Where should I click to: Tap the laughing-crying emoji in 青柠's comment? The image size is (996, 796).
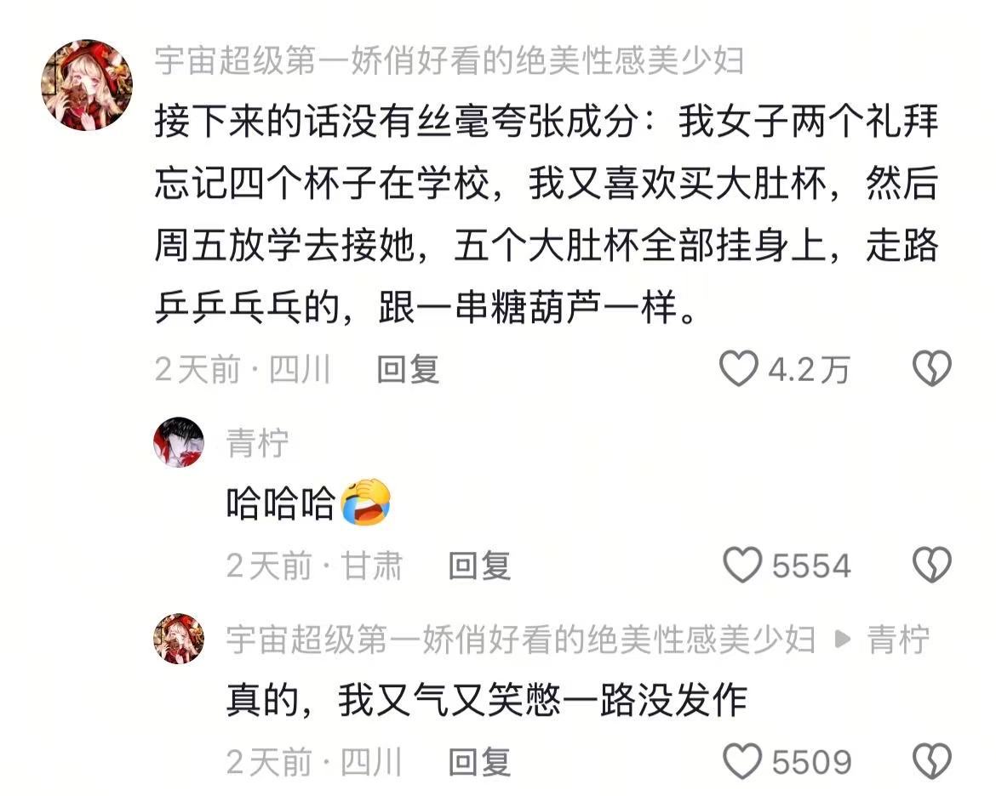click(x=365, y=502)
